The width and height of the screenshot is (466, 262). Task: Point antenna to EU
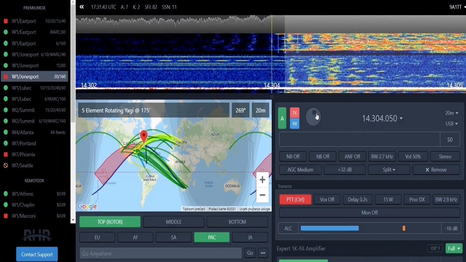point(97,237)
